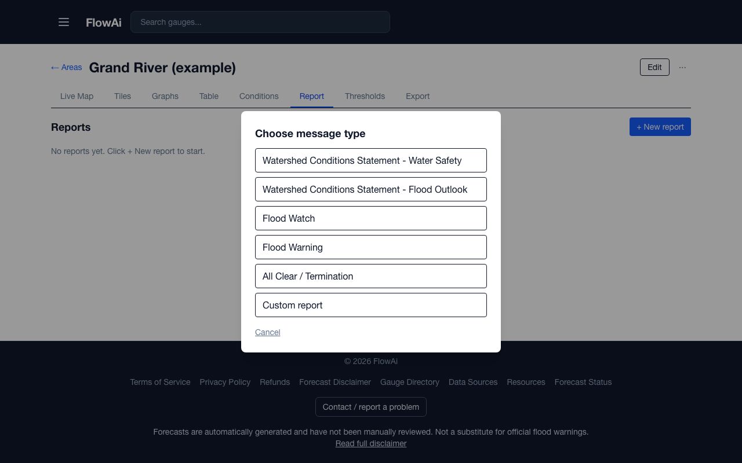Open the more options ellipsis menu

pos(682,67)
